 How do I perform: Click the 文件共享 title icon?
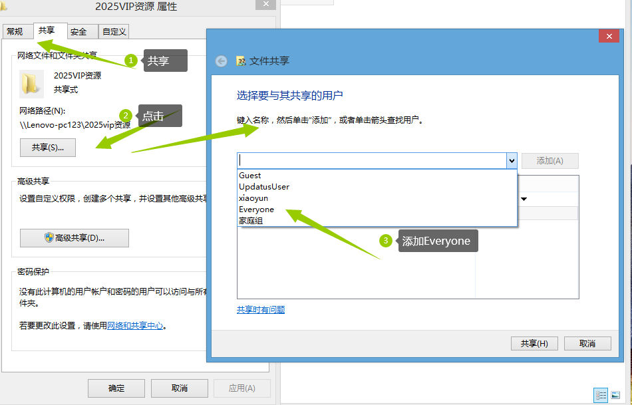click(241, 61)
